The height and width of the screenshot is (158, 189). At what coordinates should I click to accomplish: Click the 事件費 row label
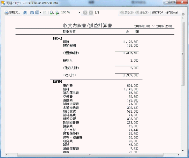click(68, 86)
